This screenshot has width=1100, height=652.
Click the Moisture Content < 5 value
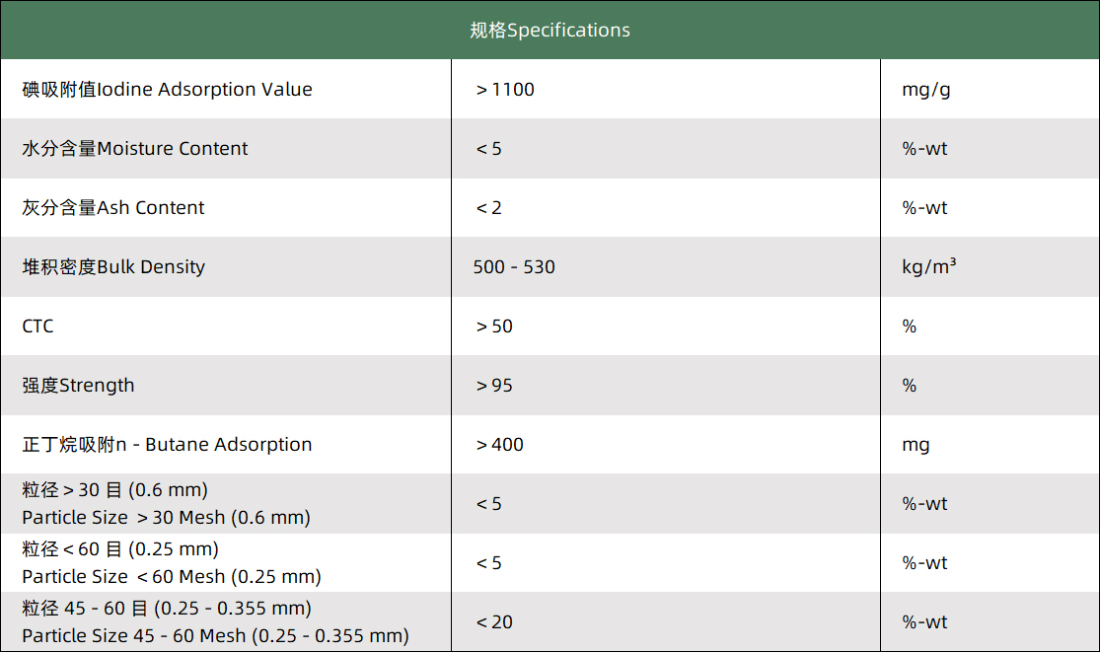pos(489,149)
